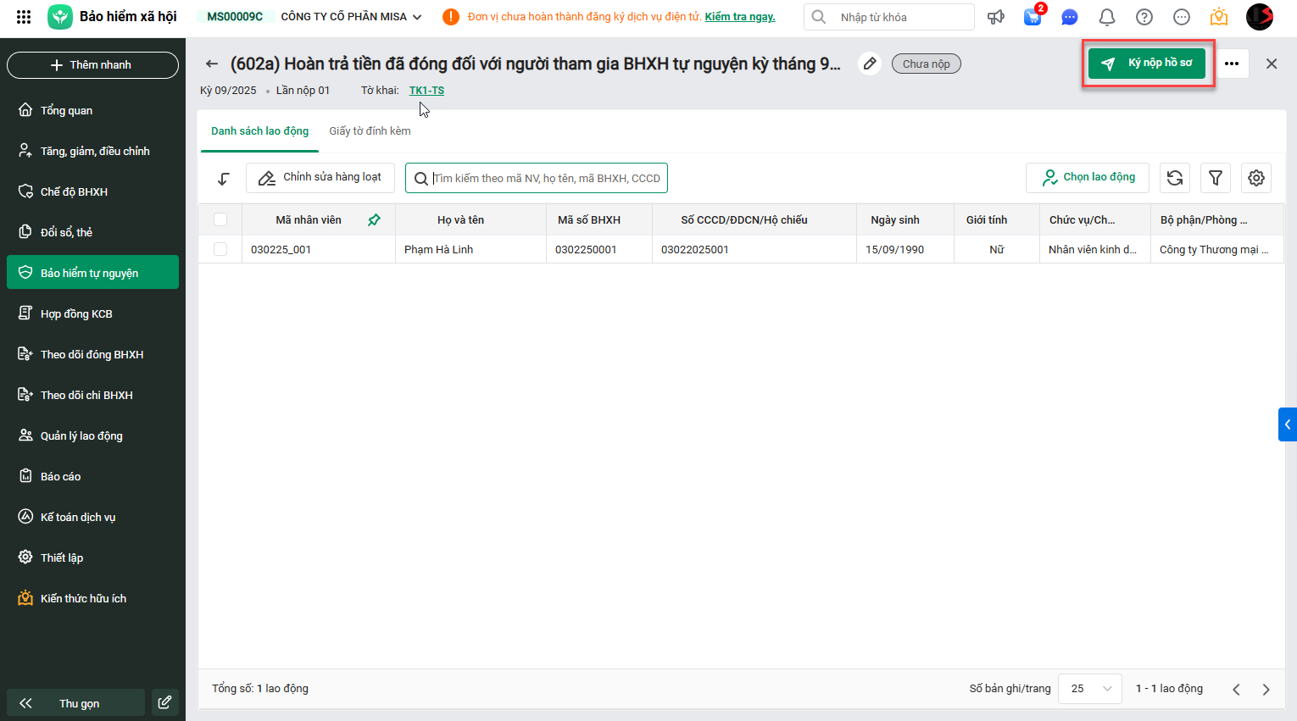This screenshot has height=721, width=1297.
Task: Check the row for 030225_001
Action: coord(220,249)
